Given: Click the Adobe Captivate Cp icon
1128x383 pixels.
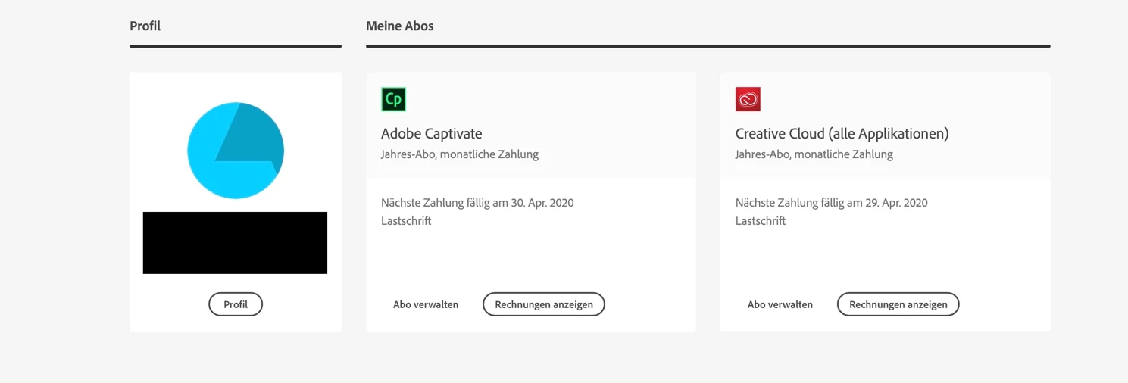Looking at the screenshot, I should pyautogui.click(x=393, y=99).
